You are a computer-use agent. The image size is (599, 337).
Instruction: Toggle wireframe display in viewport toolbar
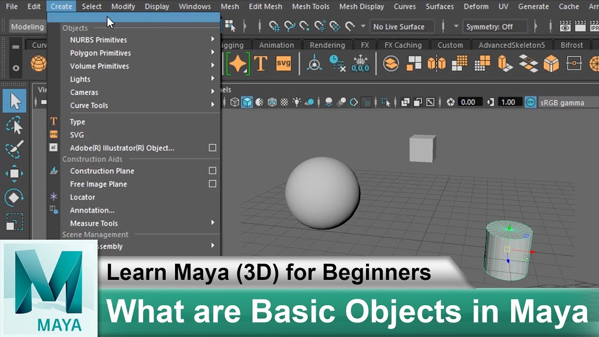tap(234, 102)
